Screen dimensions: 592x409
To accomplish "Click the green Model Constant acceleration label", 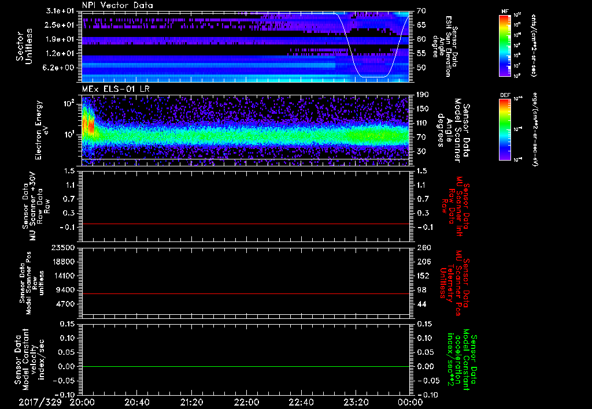I will pos(463,361).
